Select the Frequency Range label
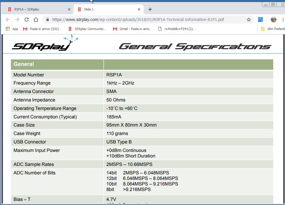 coord(32,83)
